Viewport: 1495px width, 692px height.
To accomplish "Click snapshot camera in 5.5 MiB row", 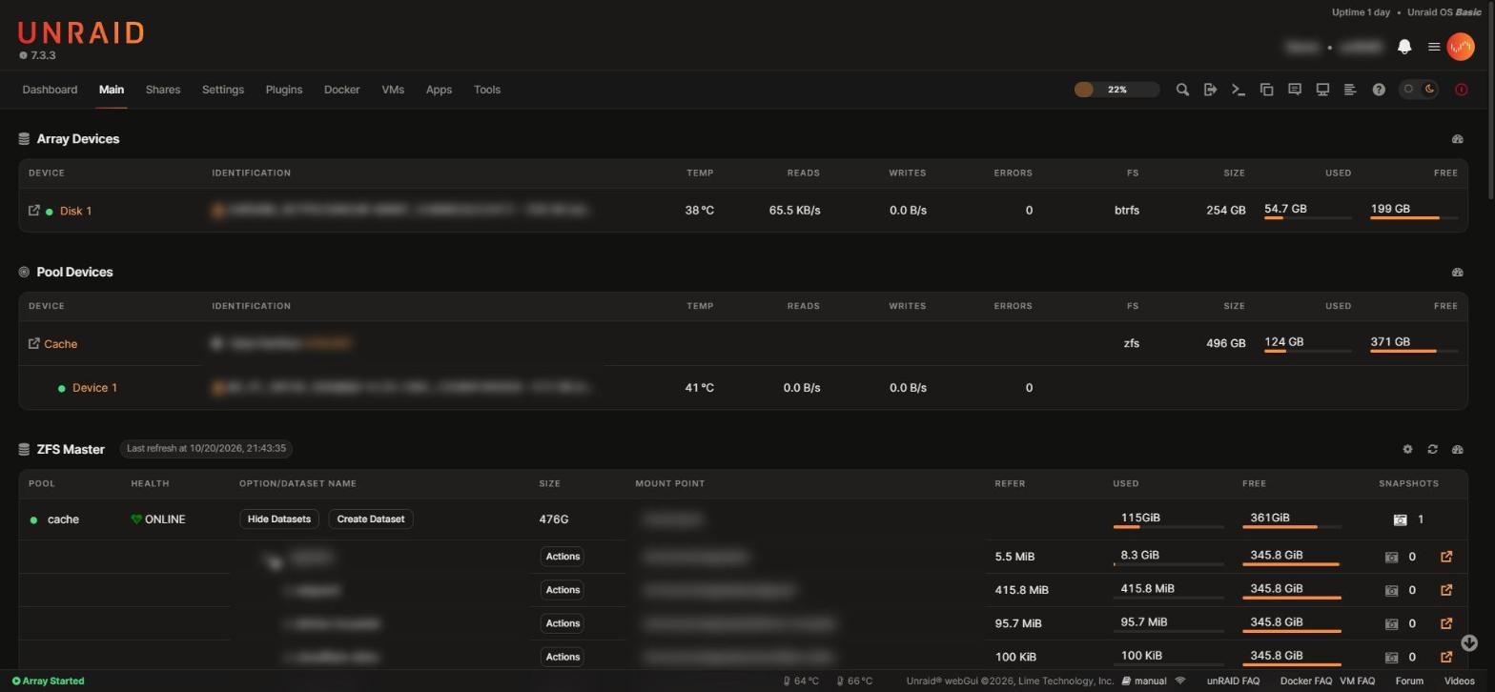I will [1391, 557].
